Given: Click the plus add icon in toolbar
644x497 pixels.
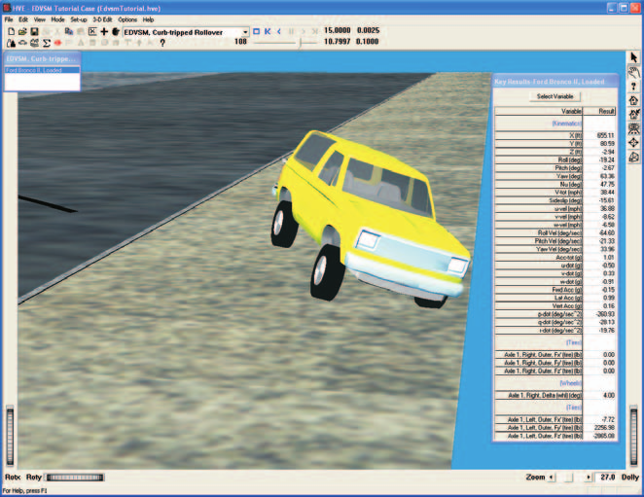Looking at the screenshot, I should pos(104,32).
